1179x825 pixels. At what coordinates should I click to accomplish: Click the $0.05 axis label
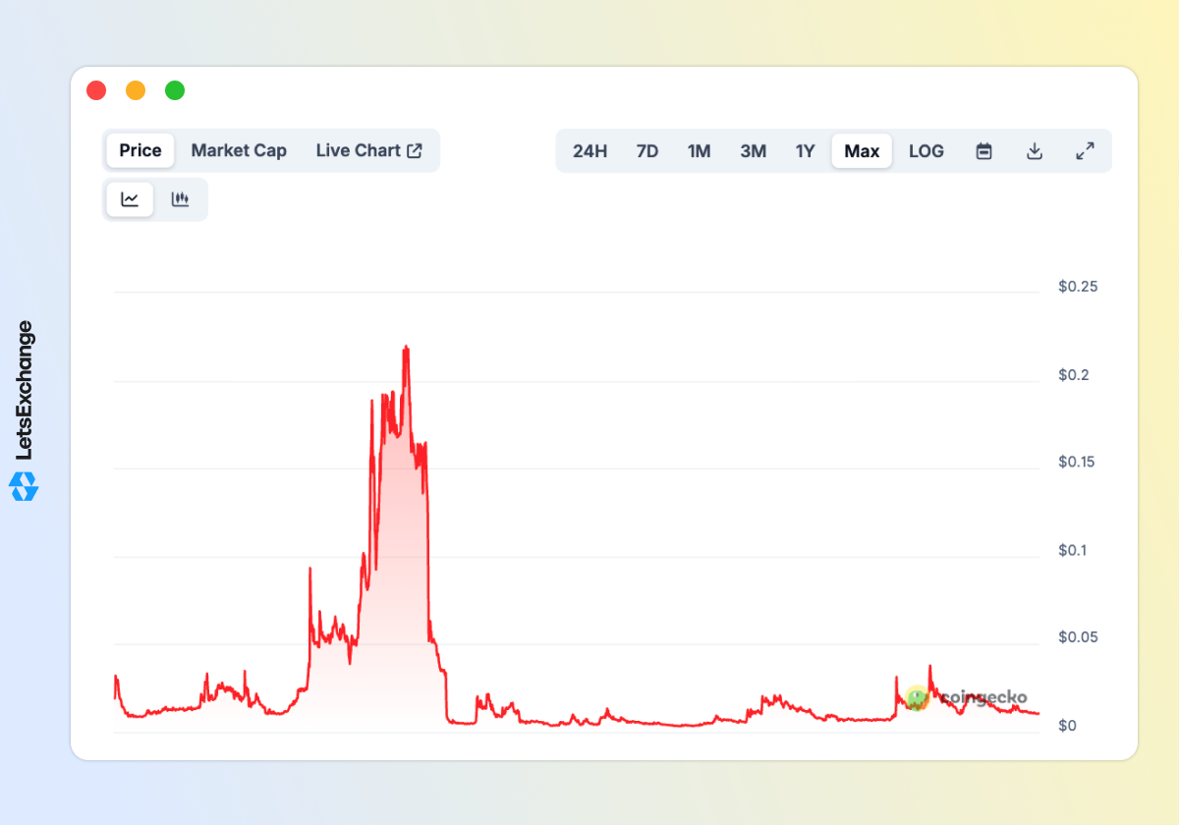[x=1078, y=637]
